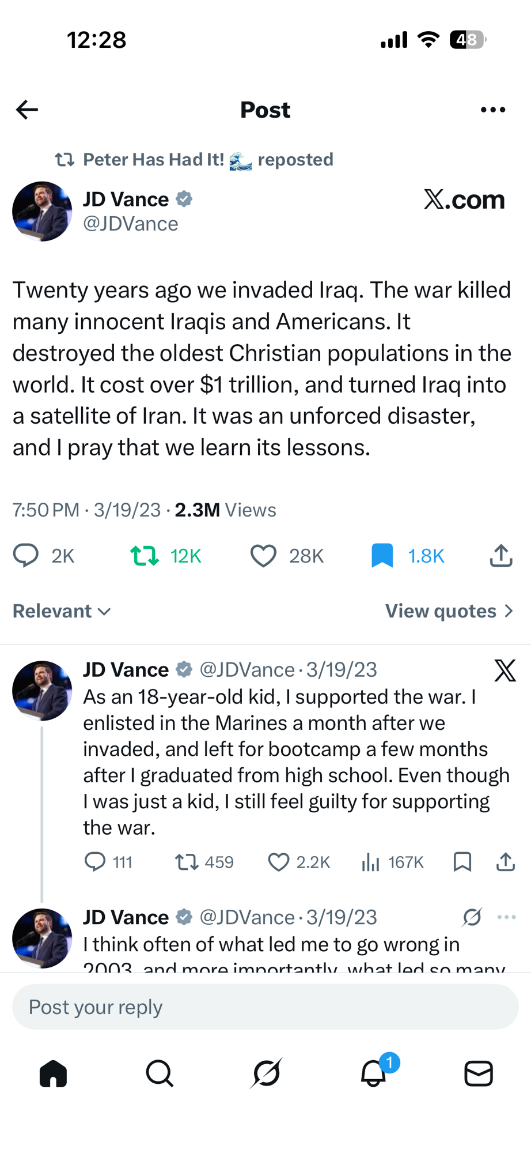Remove bookmark on the main post

click(382, 556)
